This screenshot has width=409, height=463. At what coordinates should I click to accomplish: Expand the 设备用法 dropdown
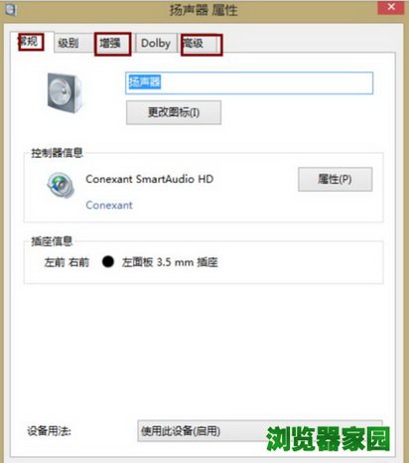tap(260, 431)
